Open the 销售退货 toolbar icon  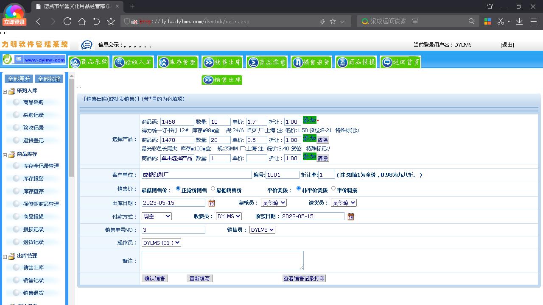pos(311,61)
